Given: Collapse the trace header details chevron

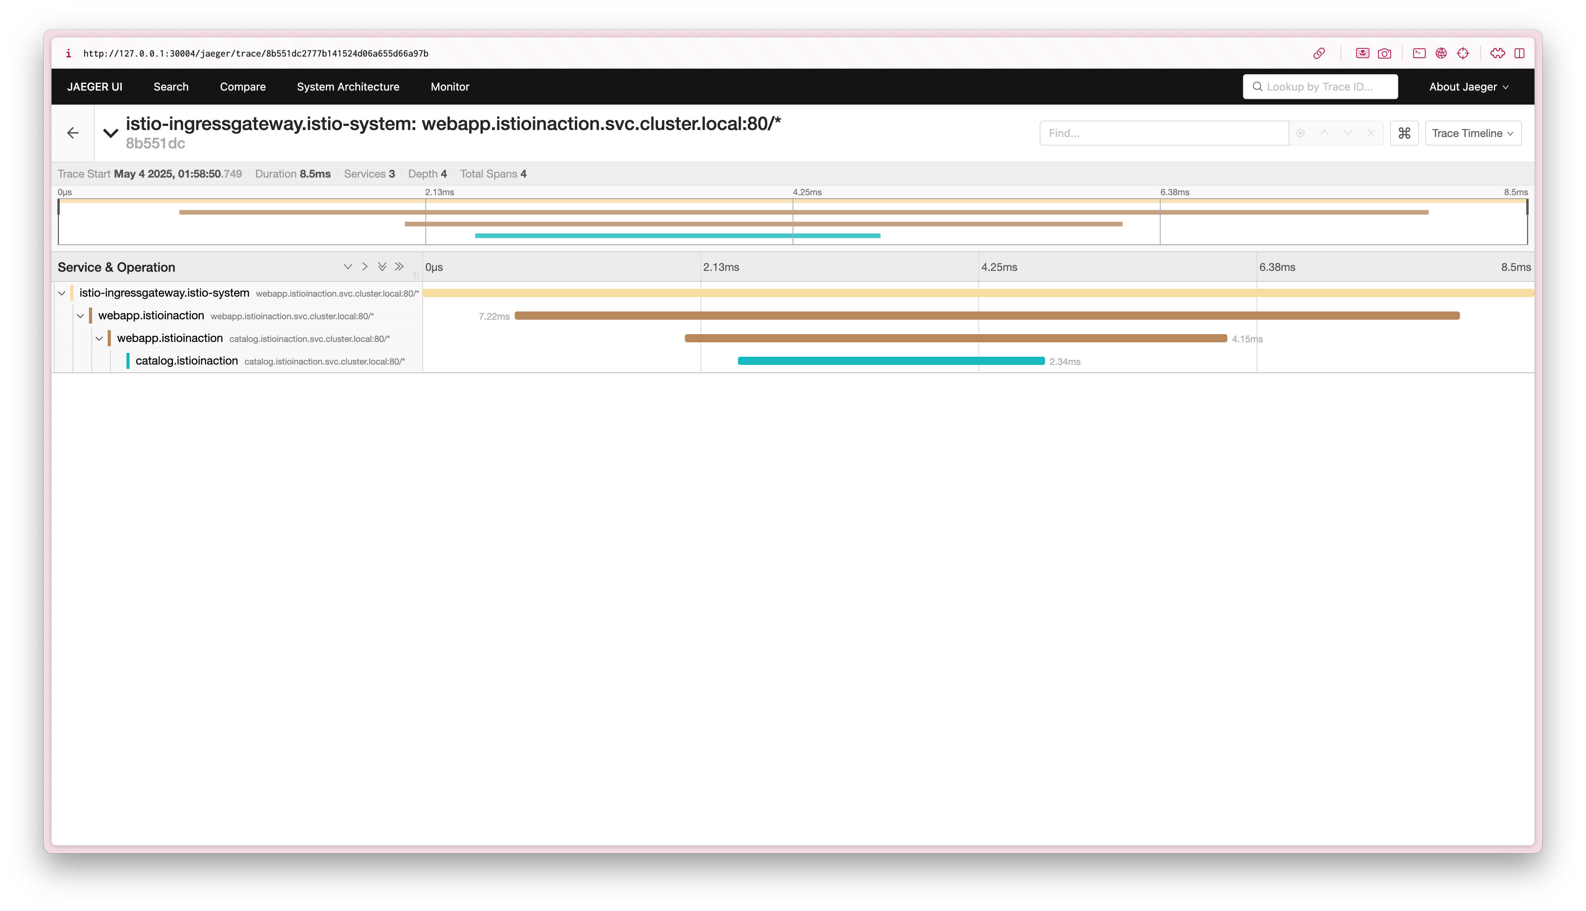Looking at the screenshot, I should pos(111,133).
